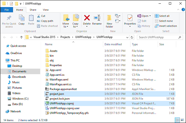Open the Copy to menu

[75, 21]
